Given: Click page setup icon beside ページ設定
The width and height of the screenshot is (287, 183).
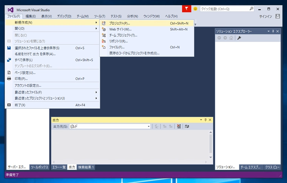Looking at the screenshot, I should pyautogui.click(x=9, y=73).
